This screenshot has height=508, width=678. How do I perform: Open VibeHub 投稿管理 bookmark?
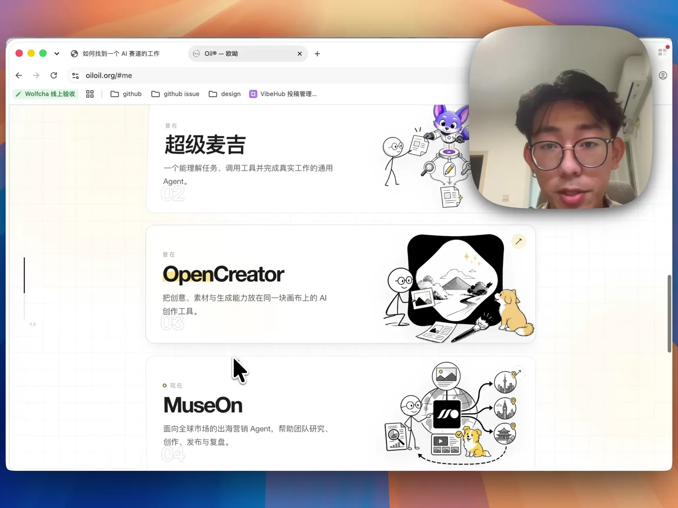pos(283,94)
